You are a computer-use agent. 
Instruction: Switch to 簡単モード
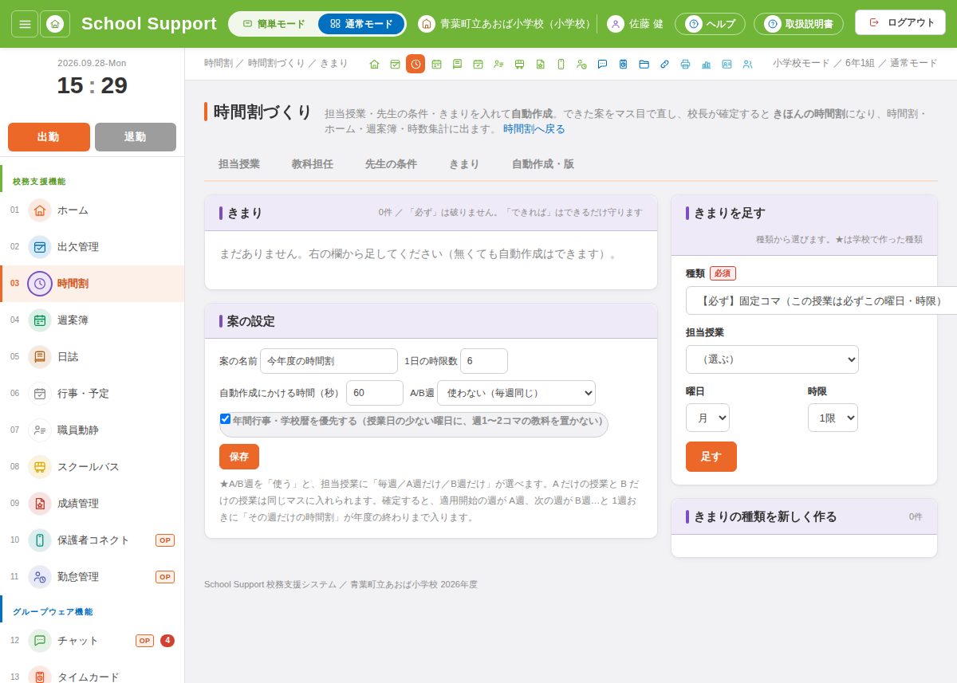click(274, 24)
